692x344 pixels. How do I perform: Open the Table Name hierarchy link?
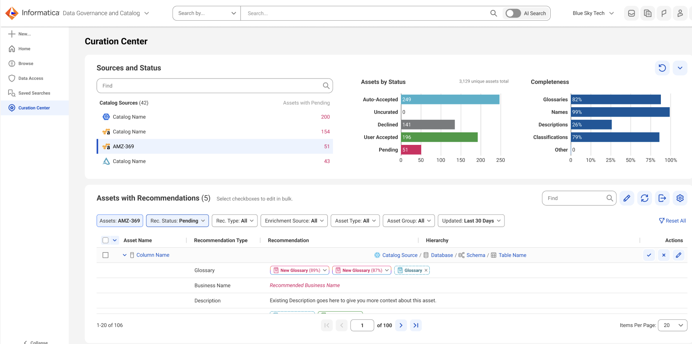(x=512, y=255)
